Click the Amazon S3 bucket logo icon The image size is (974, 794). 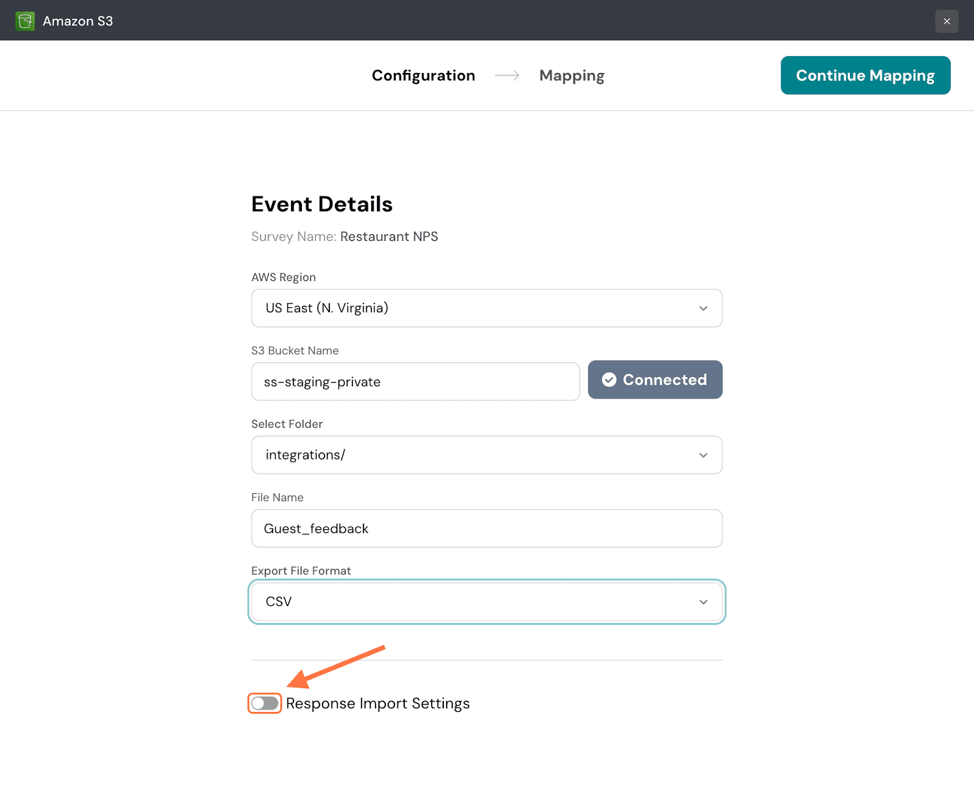click(25, 21)
